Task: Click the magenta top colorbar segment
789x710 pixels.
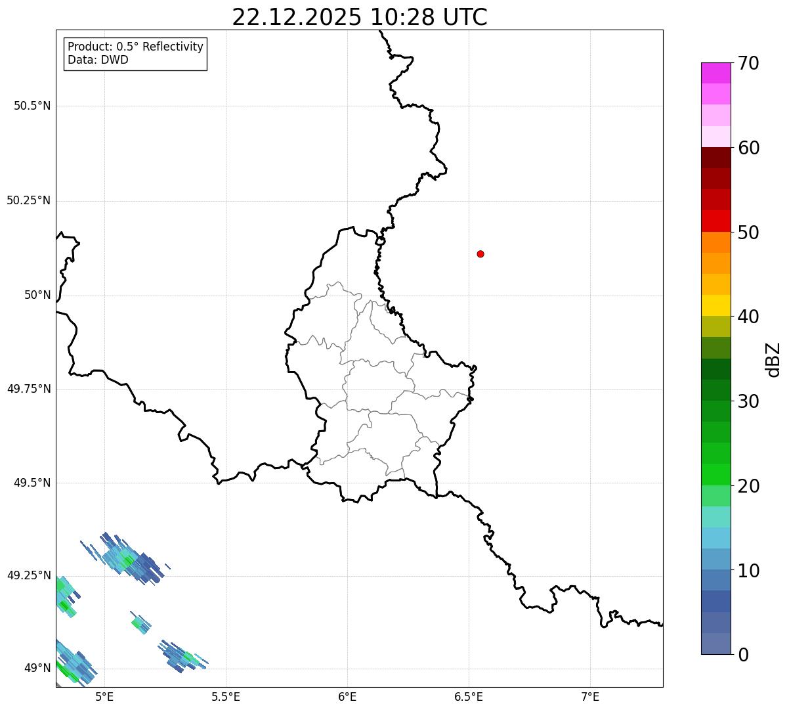Action: point(715,73)
